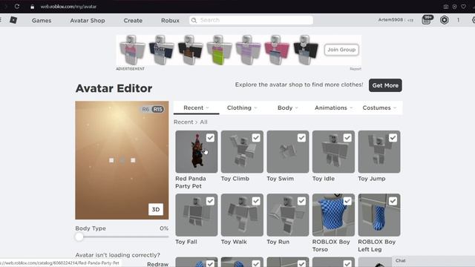Click Redraw to reload the avatar

pos(157,264)
